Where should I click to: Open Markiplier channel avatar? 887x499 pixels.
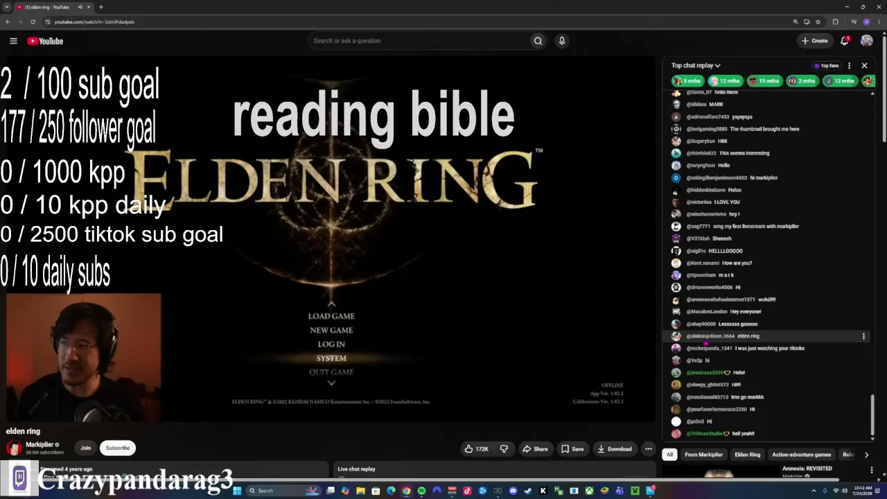(x=13, y=448)
